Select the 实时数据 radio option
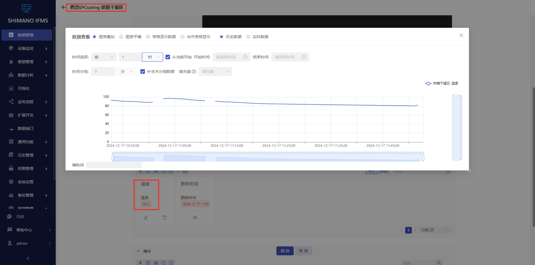535x265 pixels. coord(248,37)
